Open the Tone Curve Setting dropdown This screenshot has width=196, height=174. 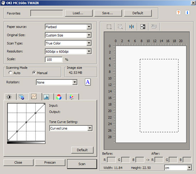click(90, 128)
